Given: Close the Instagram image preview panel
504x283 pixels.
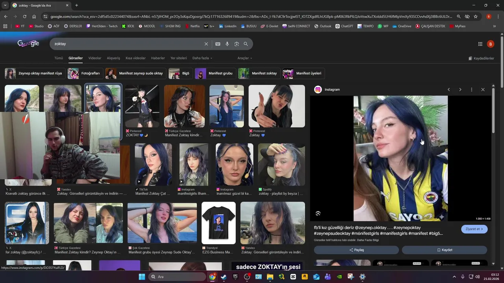Looking at the screenshot, I should click(x=483, y=90).
